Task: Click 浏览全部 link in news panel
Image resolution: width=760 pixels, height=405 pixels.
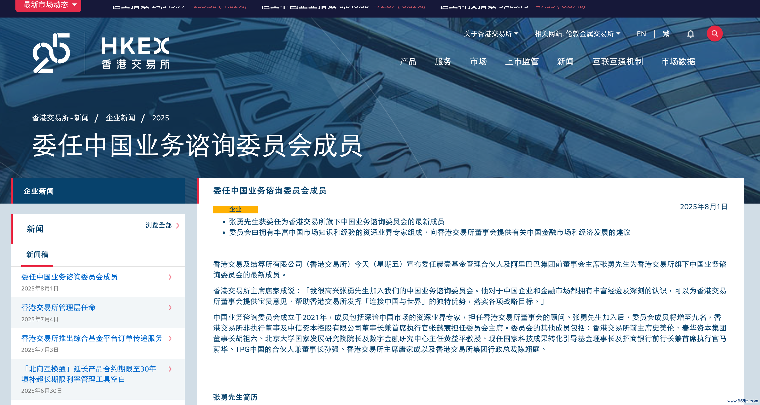Action: pyautogui.click(x=162, y=225)
